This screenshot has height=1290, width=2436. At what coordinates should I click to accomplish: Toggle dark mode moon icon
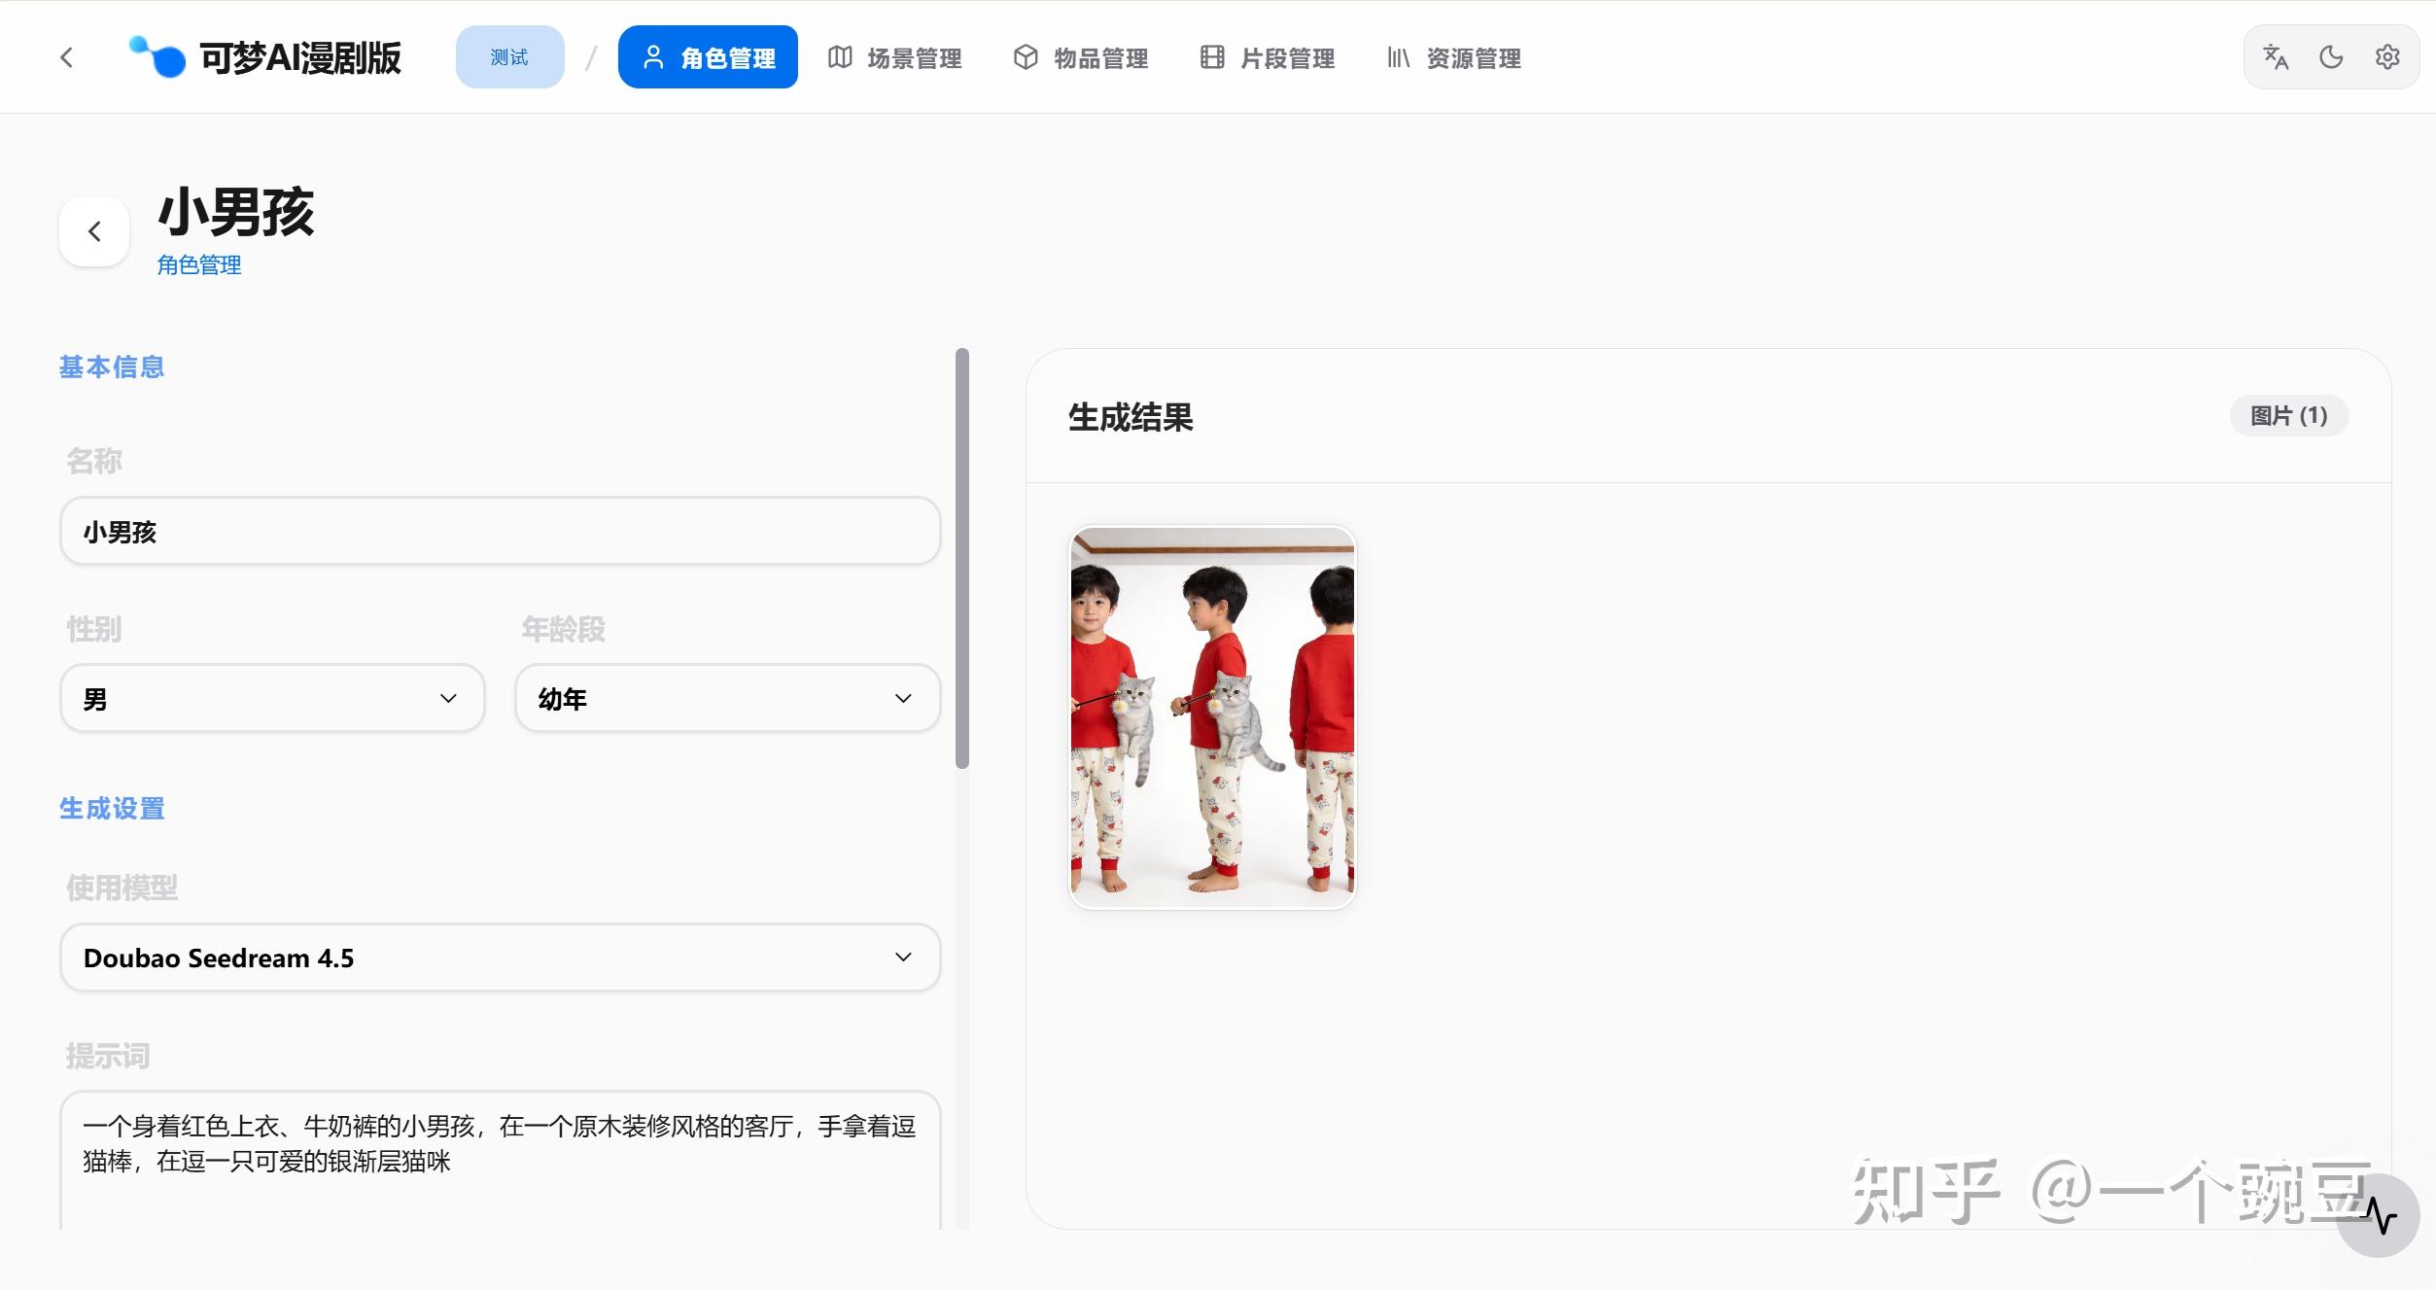click(2331, 57)
